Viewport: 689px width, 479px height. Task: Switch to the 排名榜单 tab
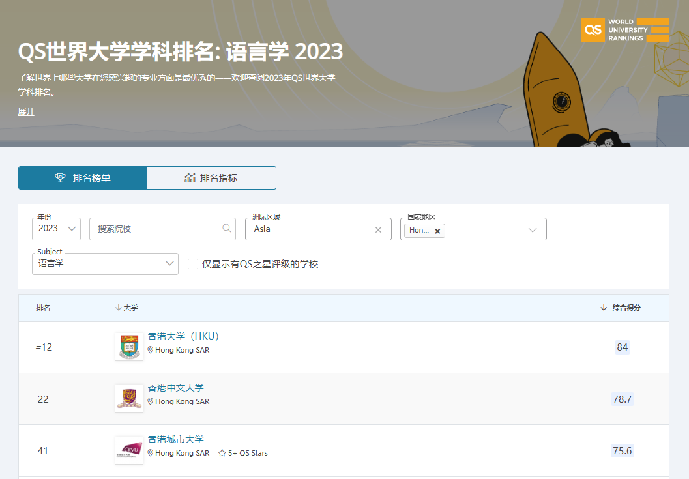point(83,178)
